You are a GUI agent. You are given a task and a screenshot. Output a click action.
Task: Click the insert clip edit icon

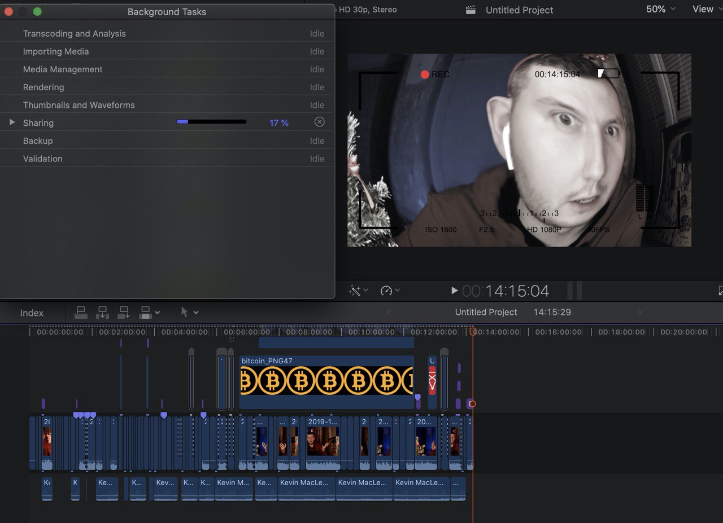[102, 313]
